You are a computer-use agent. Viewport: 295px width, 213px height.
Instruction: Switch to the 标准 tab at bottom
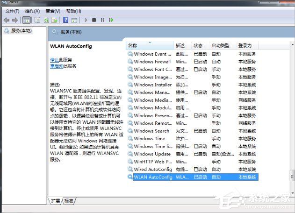pyautogui.click(x=69, y=200)
